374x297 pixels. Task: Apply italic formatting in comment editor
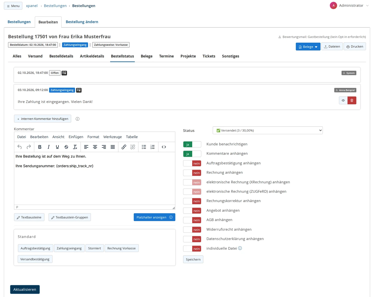point(49,147)
